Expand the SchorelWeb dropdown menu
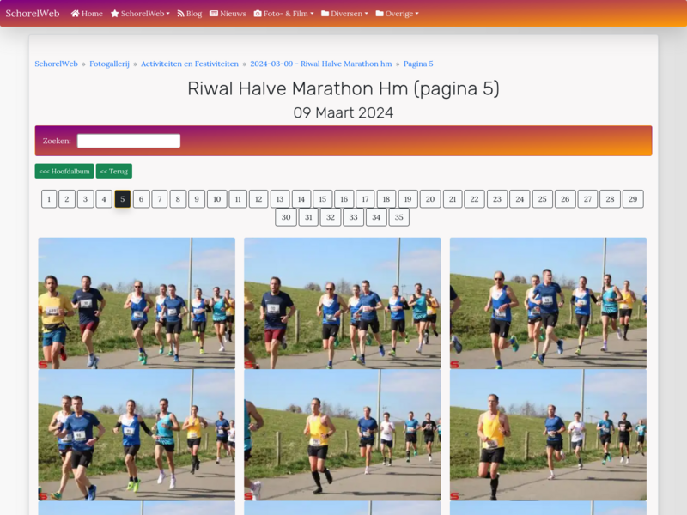The width and height of the screenshot is (687, 515). tap(140, 14)
